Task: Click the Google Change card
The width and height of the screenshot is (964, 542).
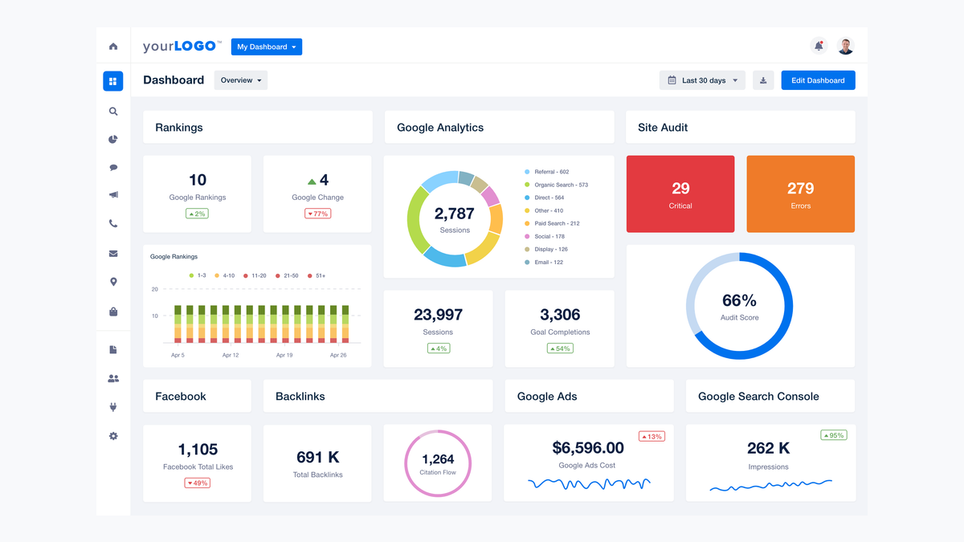Action: [317, 194]
